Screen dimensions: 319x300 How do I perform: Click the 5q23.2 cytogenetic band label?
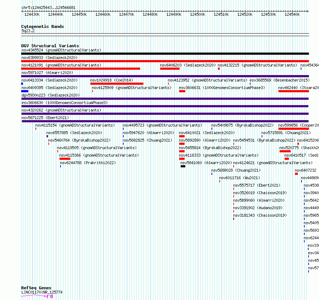tap(28, 31)
